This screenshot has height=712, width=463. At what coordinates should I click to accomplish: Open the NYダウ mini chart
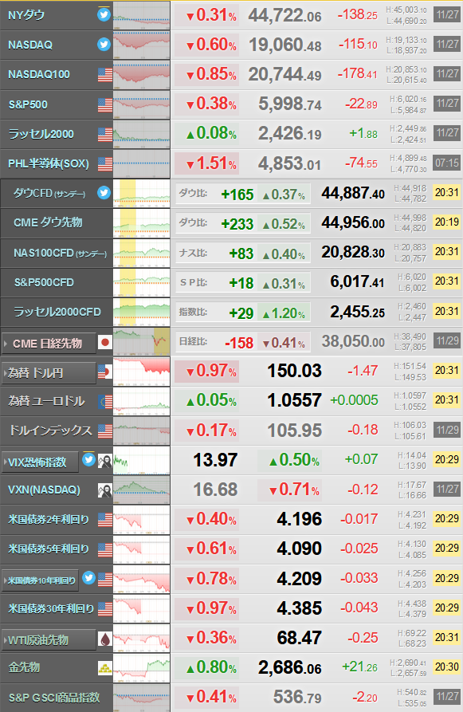point(141,15)
